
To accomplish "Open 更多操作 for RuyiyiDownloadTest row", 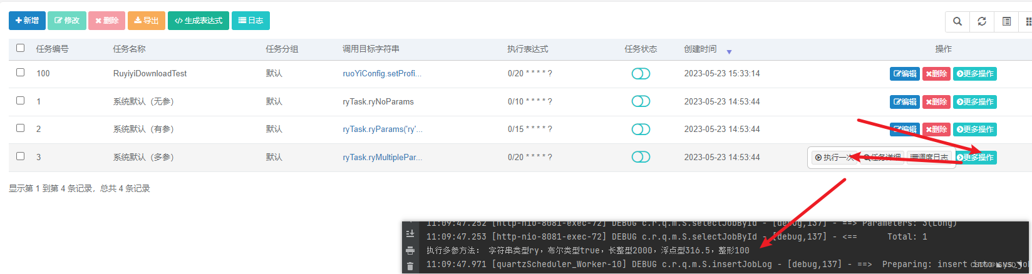I will [975, 74].
